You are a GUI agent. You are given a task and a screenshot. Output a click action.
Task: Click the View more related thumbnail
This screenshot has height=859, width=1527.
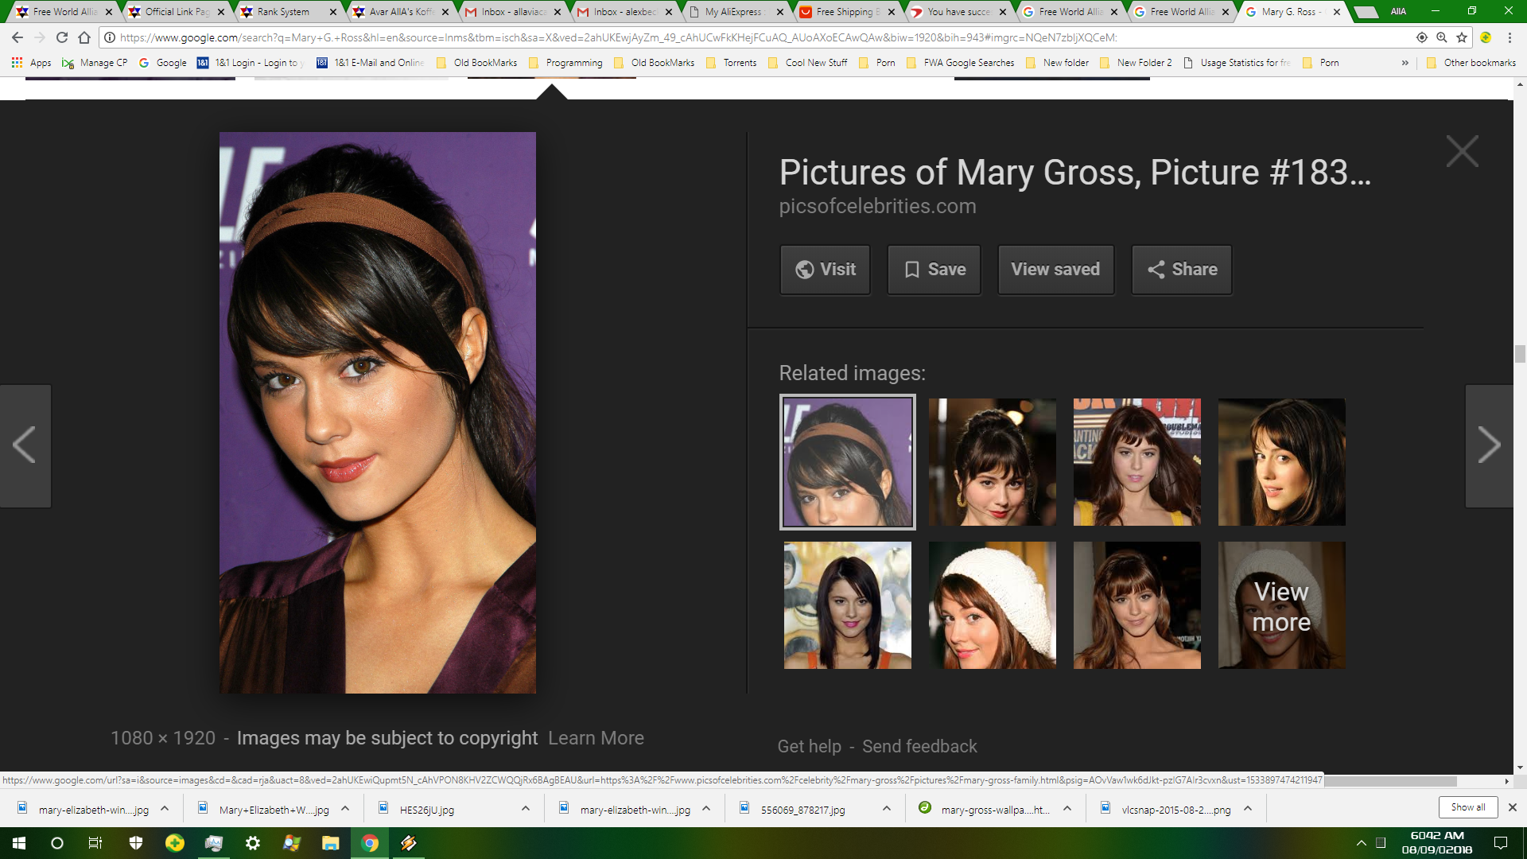tap(1281, 605)
